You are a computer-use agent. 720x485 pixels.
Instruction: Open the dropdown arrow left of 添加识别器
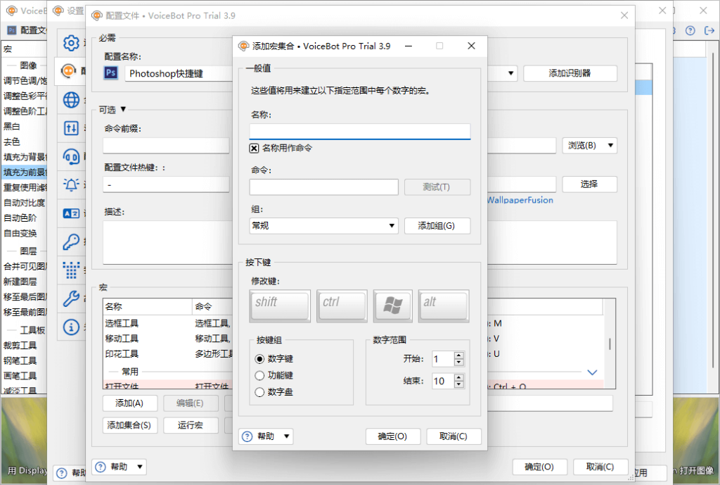point(511,73)
